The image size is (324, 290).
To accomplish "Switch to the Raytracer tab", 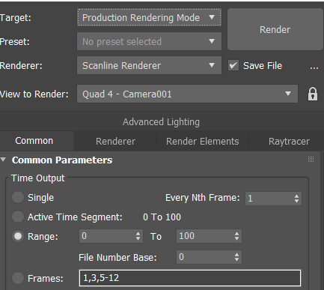I will [x=289, y=142].
